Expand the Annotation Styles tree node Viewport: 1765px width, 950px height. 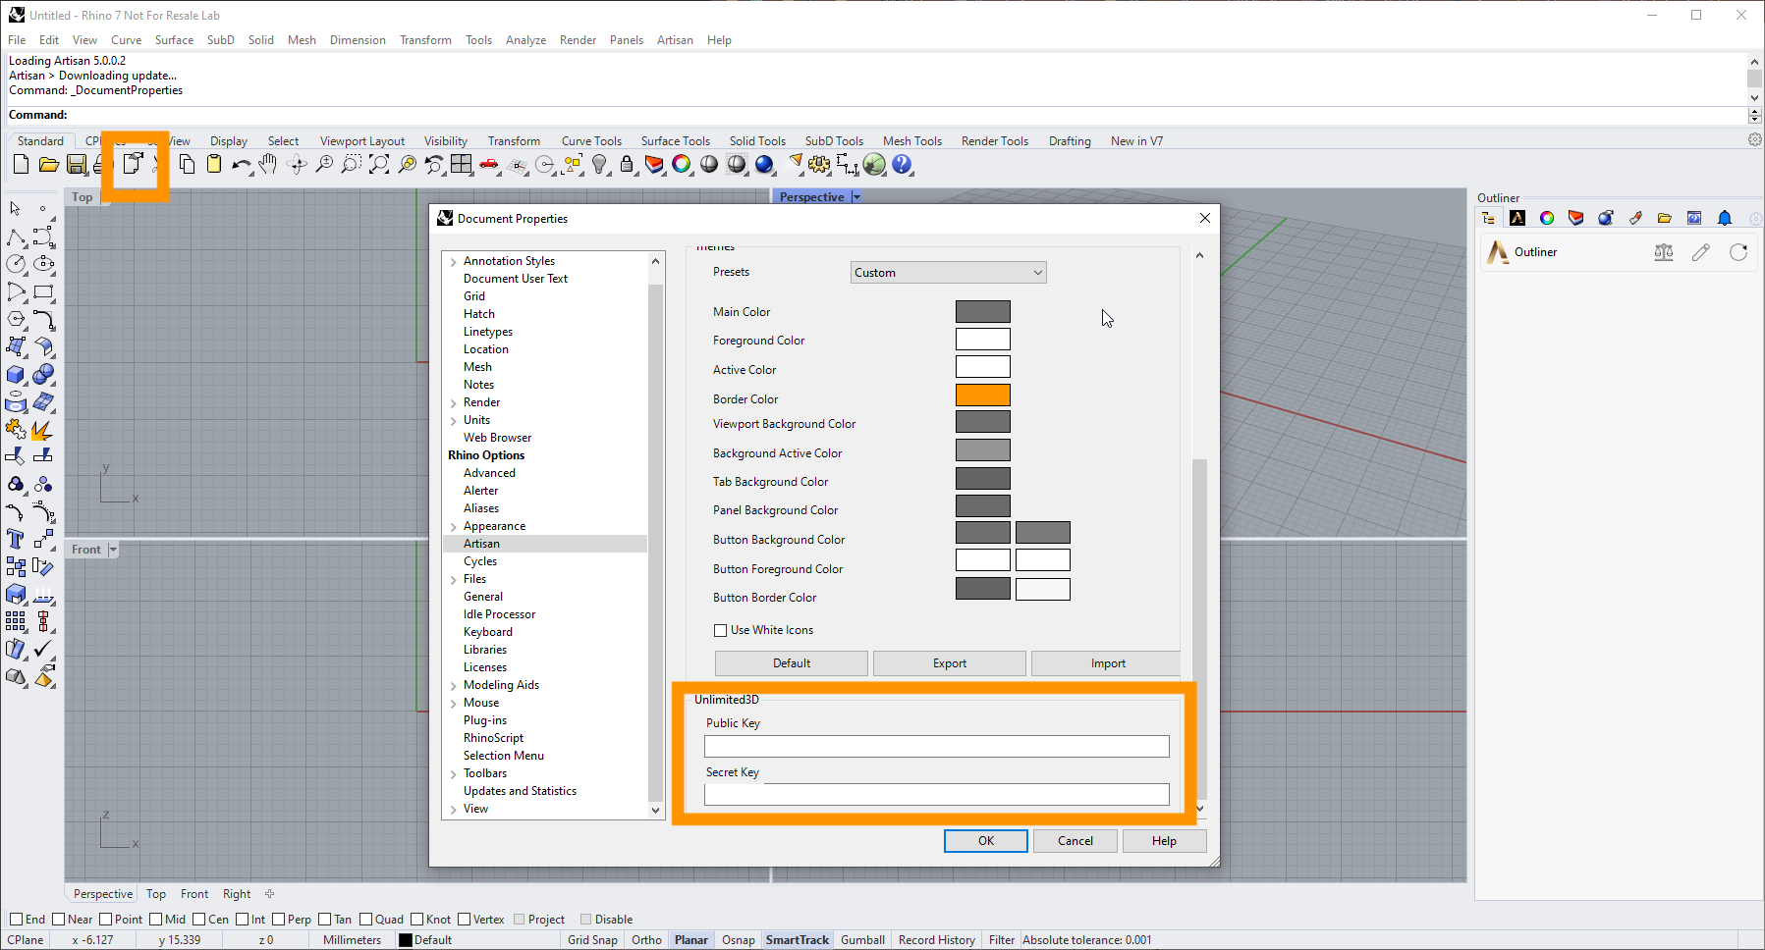tap(453, 262)
